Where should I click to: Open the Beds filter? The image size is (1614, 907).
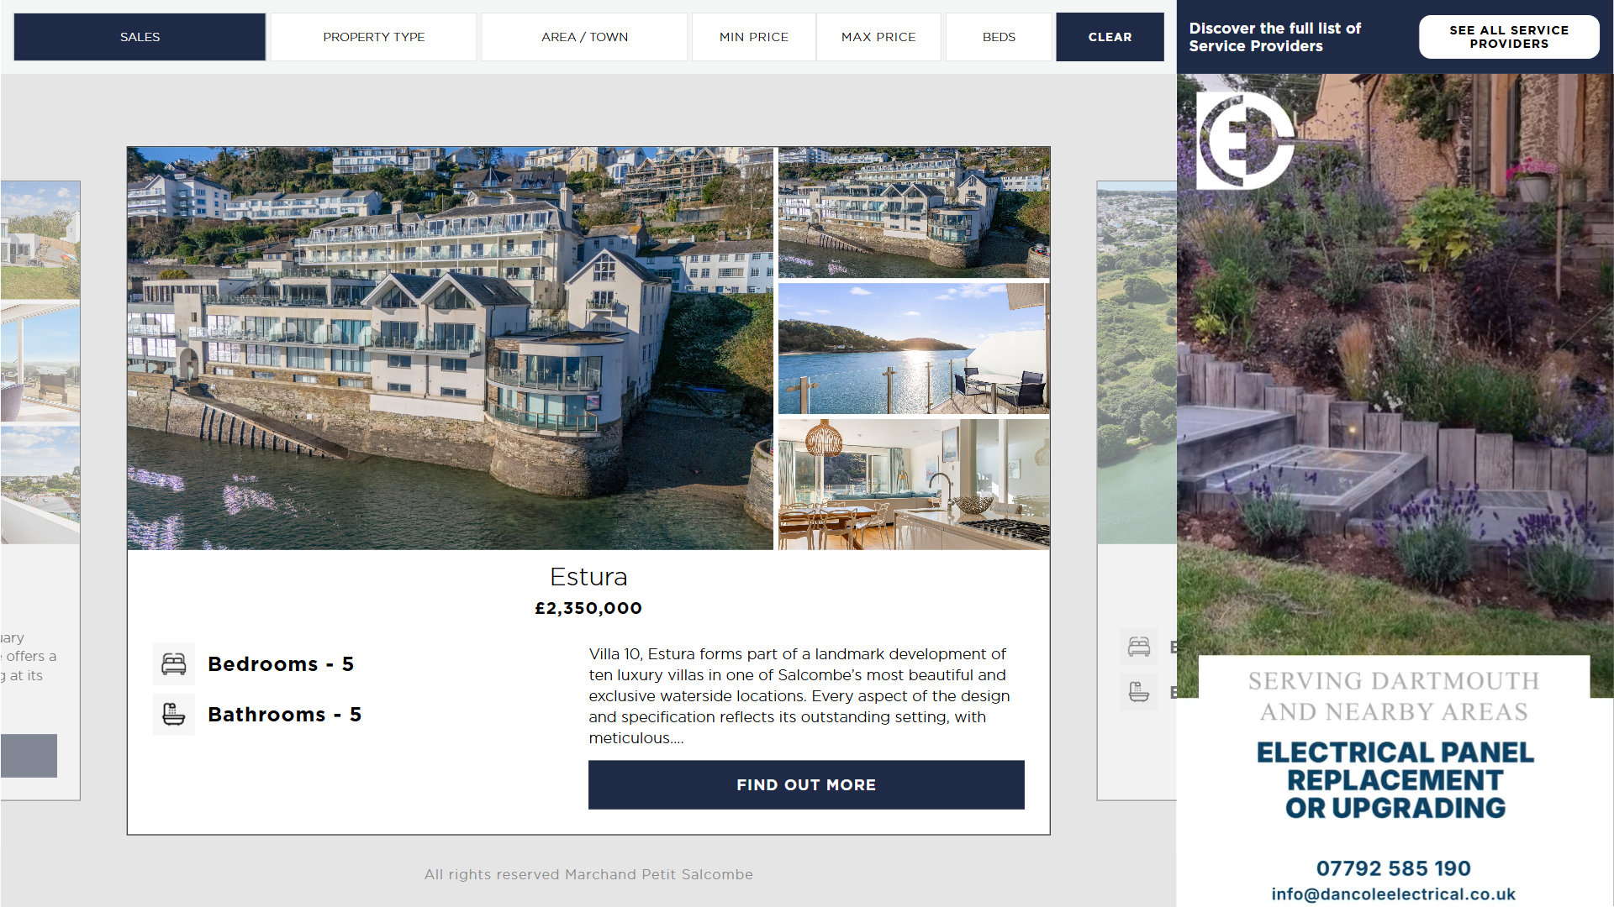click(999, 37)
